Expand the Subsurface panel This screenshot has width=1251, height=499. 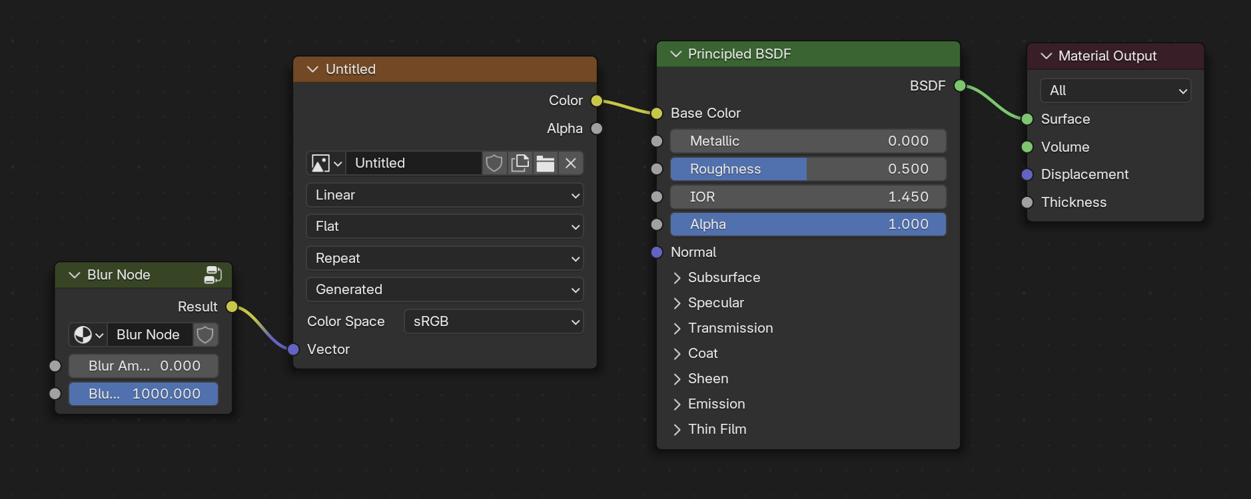coord(677,277)
